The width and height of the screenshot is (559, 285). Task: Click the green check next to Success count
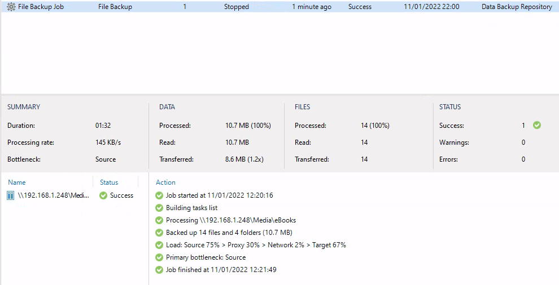[537, 125]
